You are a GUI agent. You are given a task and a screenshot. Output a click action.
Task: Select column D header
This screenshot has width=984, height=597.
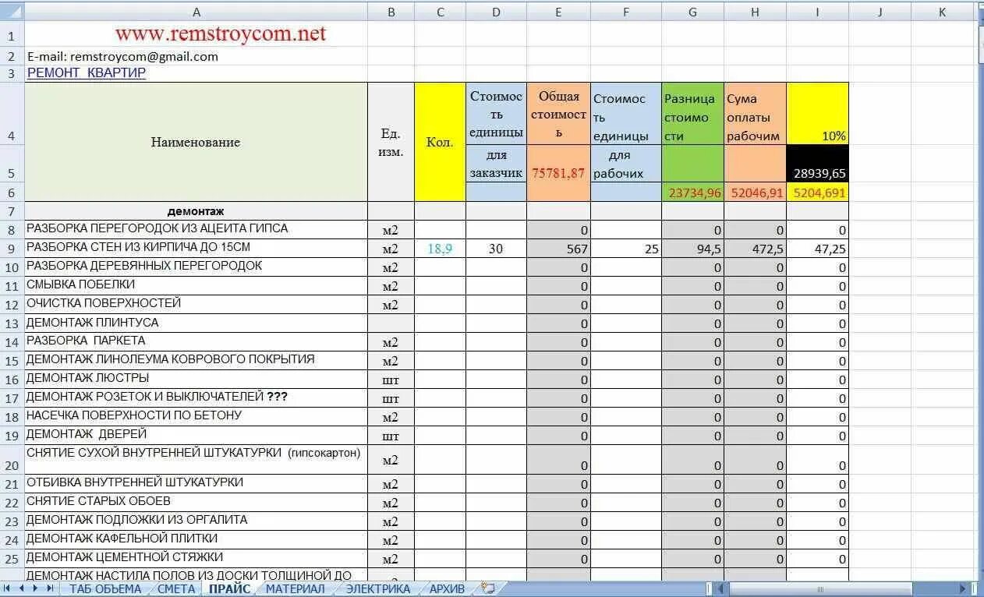click(x=496, y=12)
